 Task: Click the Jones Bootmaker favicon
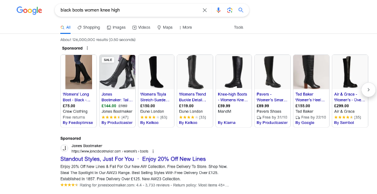64,148
